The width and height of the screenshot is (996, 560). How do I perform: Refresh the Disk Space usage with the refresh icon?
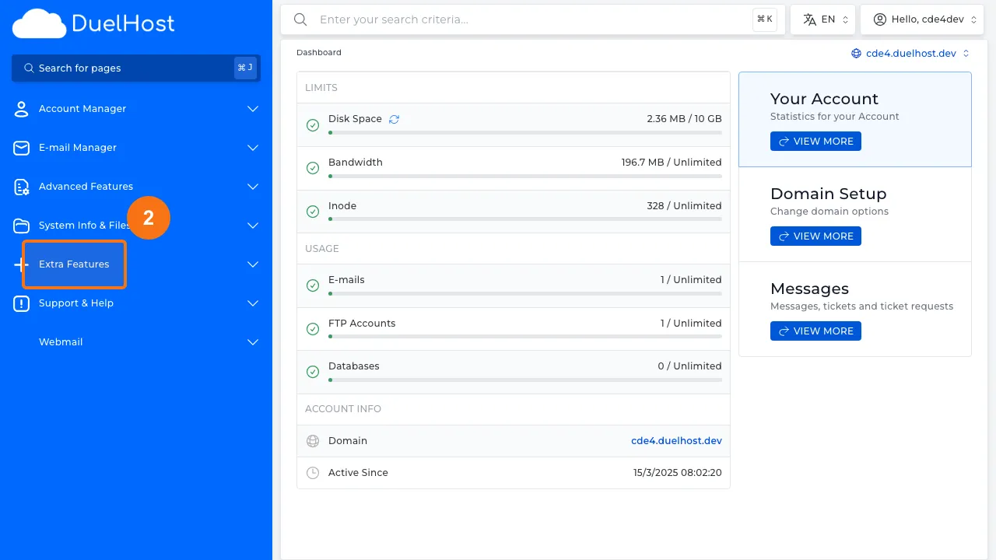[x=394, y=118]
